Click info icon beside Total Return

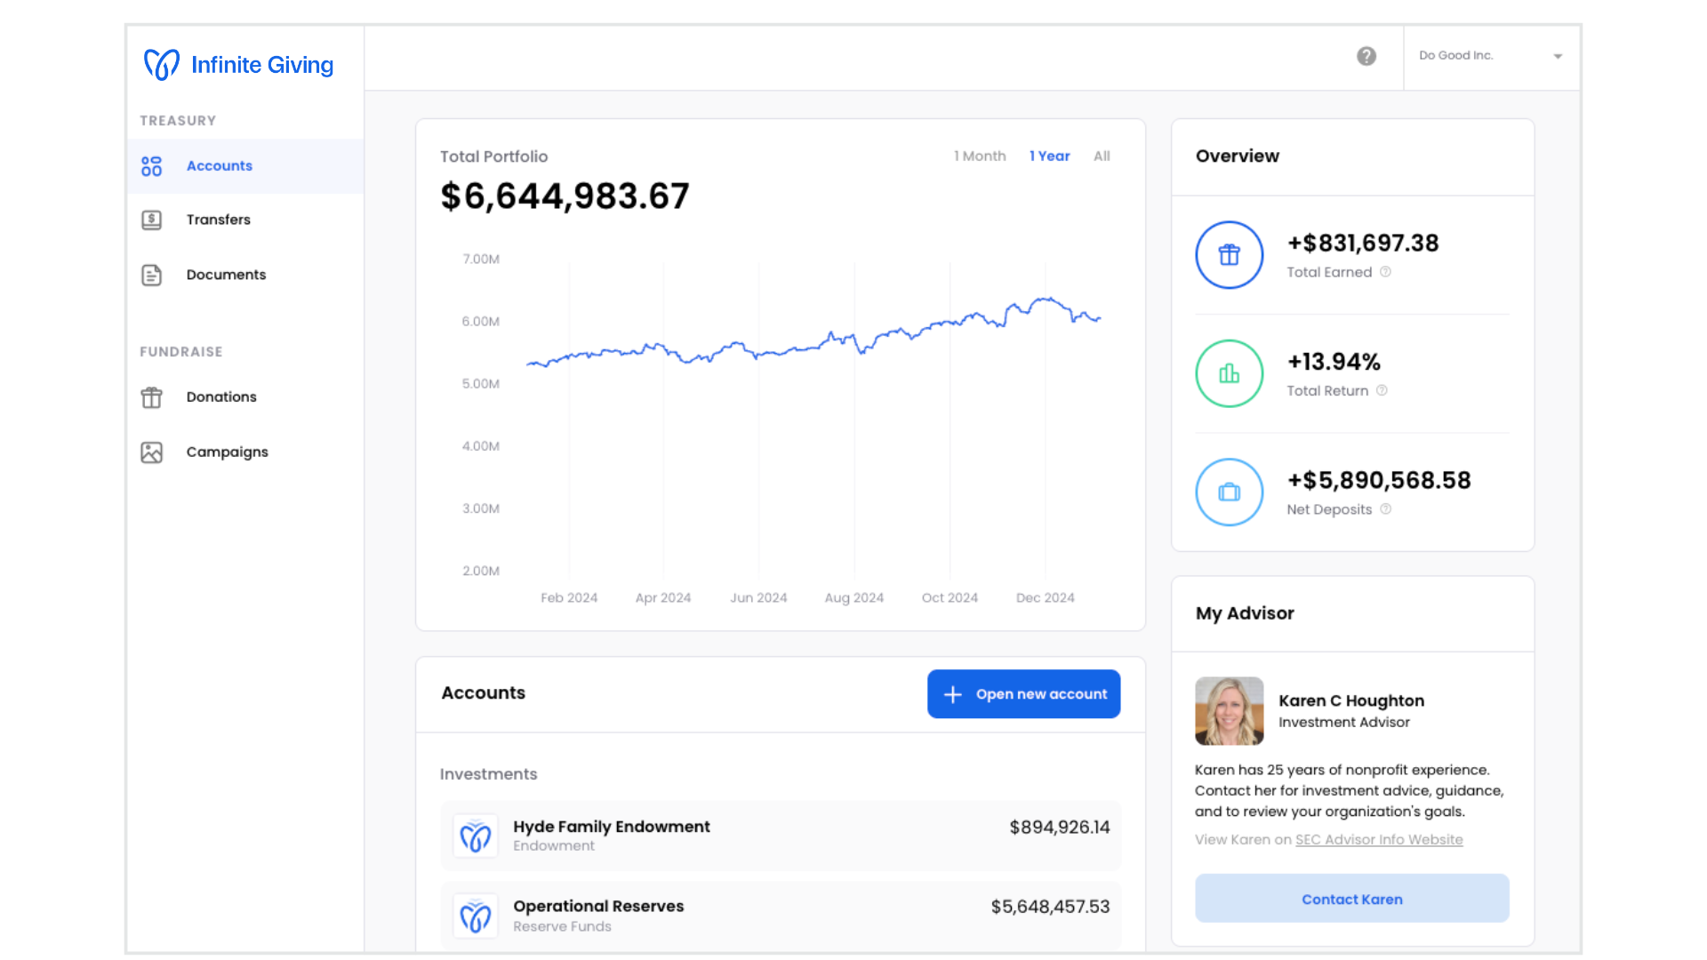tap(1382, 390)
